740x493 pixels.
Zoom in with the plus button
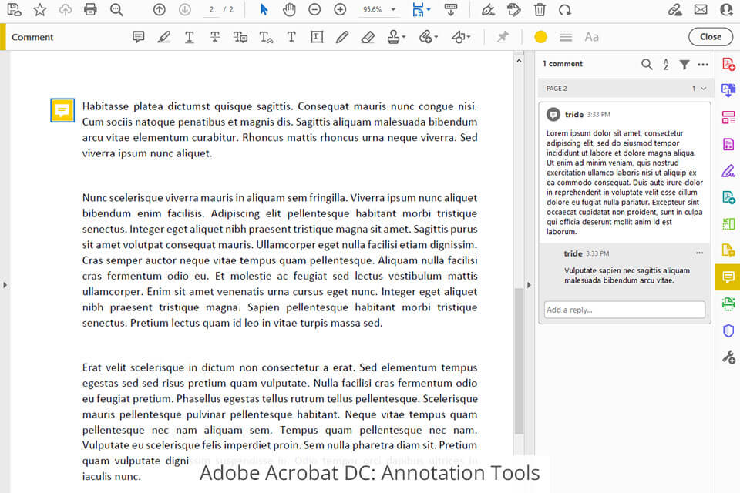340,9
